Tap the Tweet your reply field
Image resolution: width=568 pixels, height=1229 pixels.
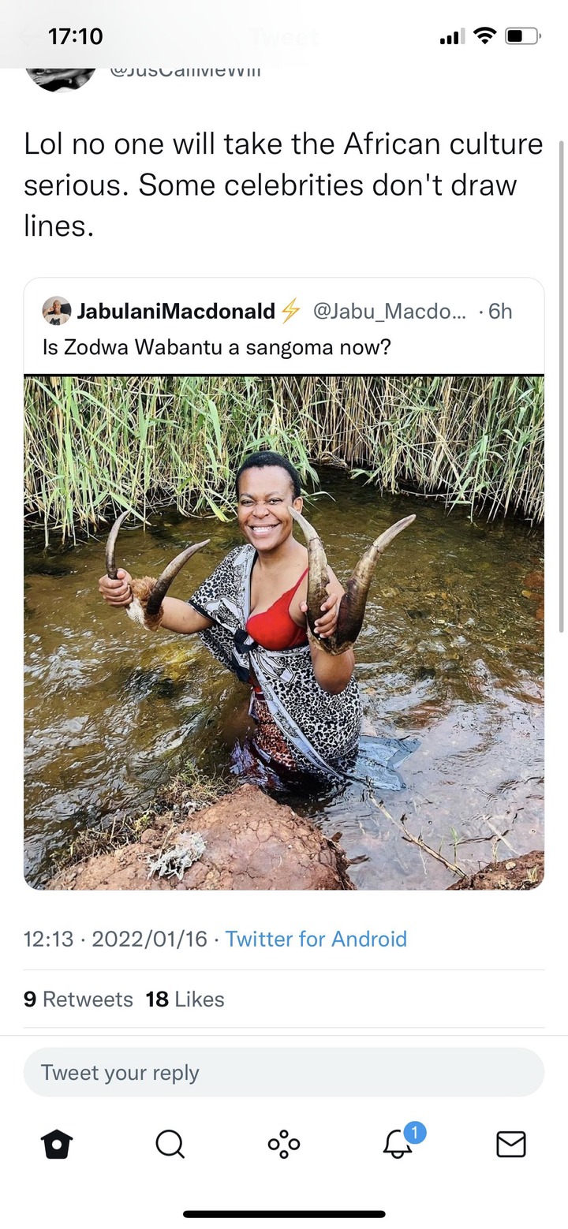284,1072
